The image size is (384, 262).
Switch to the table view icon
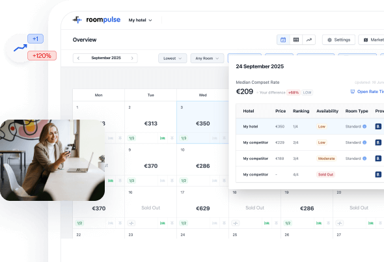(x=296, y=40)
